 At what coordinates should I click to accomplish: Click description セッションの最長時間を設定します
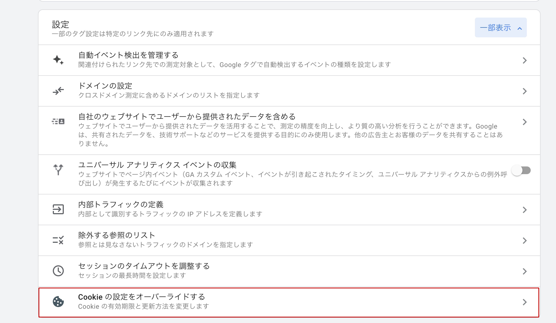pyautogui.click(x=132, y=275)
